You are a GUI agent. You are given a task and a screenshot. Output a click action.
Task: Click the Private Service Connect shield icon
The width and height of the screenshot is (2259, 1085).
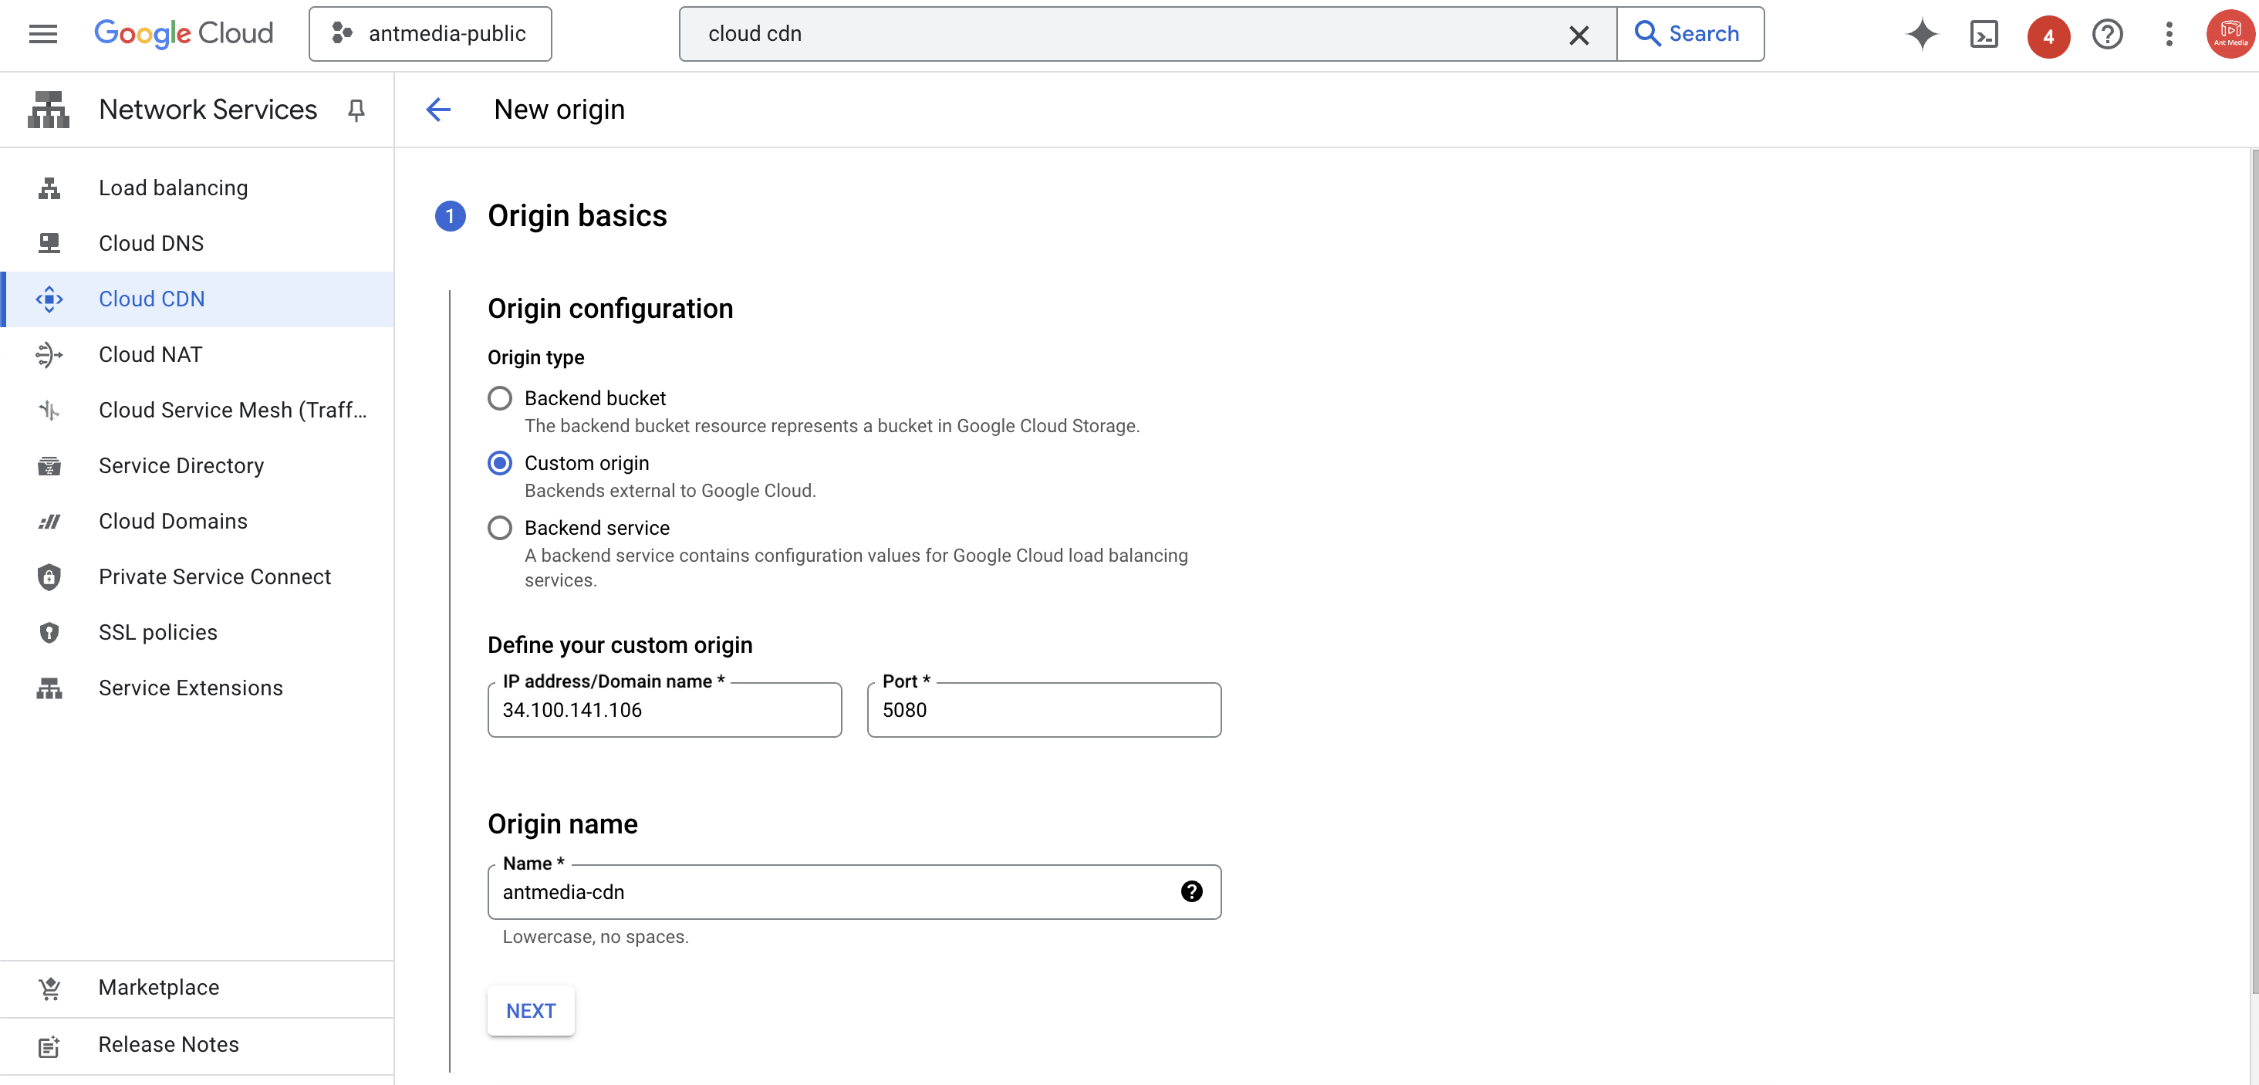49,577
